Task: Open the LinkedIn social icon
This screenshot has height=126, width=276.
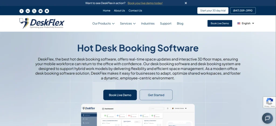Action: click(28, 11)
